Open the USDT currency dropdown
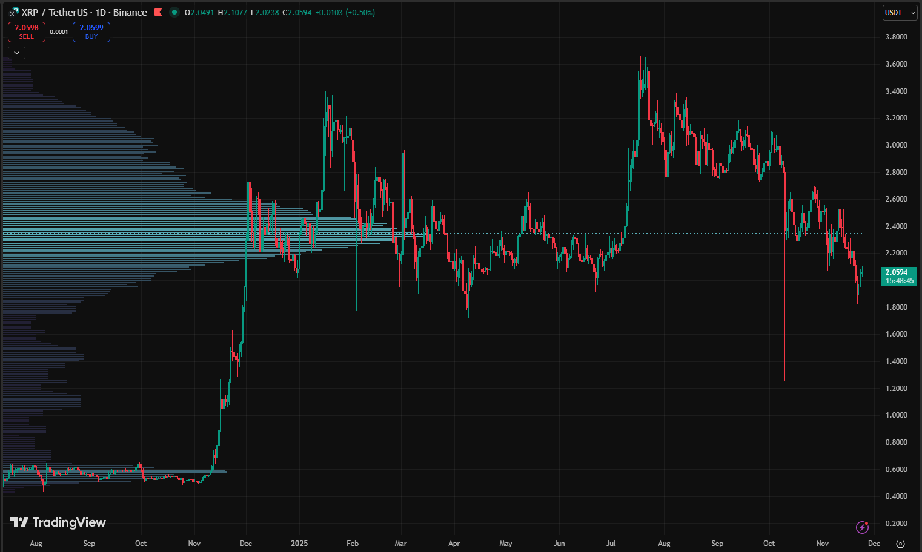This screenshot has width=922, height=552. click(899, 13)
